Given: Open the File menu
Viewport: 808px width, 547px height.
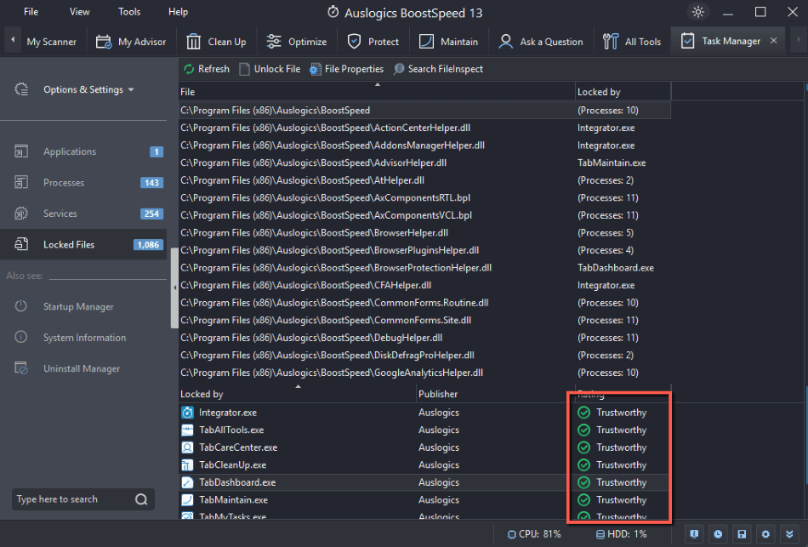Looking at the screenshot, I should click(x=31, y=12).
